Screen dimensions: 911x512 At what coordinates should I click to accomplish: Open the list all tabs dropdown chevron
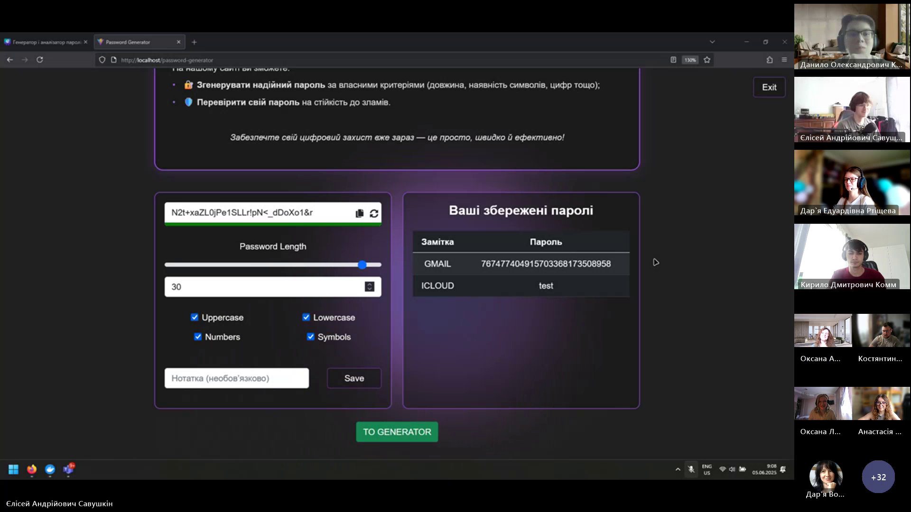[712, 42]
